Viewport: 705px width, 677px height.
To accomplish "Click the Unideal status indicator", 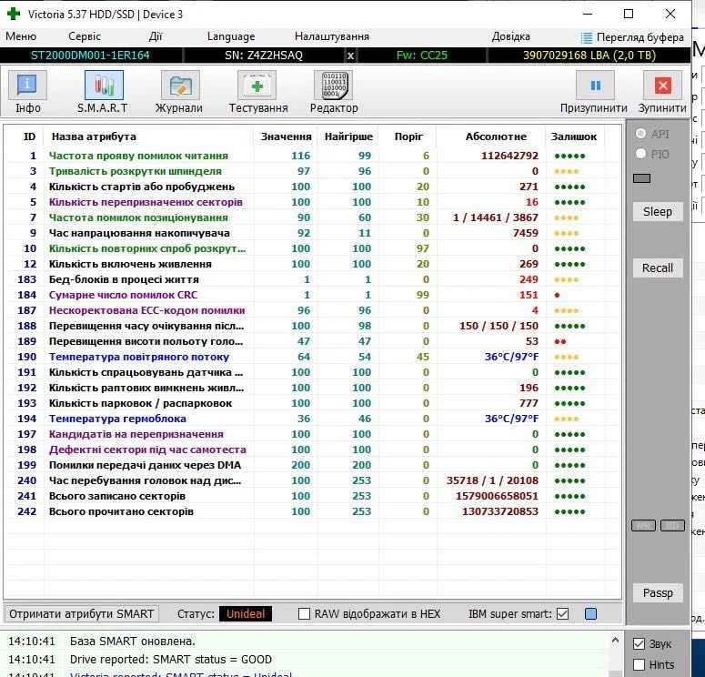I will 246,613.
